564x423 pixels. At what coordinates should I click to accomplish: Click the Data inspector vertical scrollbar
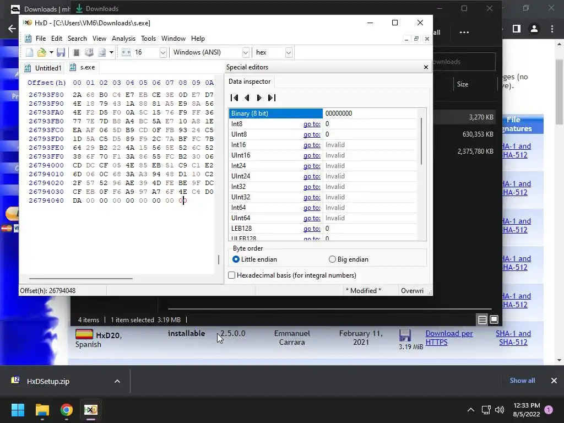pyautogui.click(x=421, y=141)
